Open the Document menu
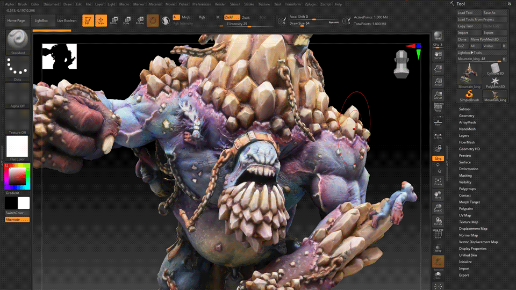Screen dimensions: 516x290 coord(52,4)
